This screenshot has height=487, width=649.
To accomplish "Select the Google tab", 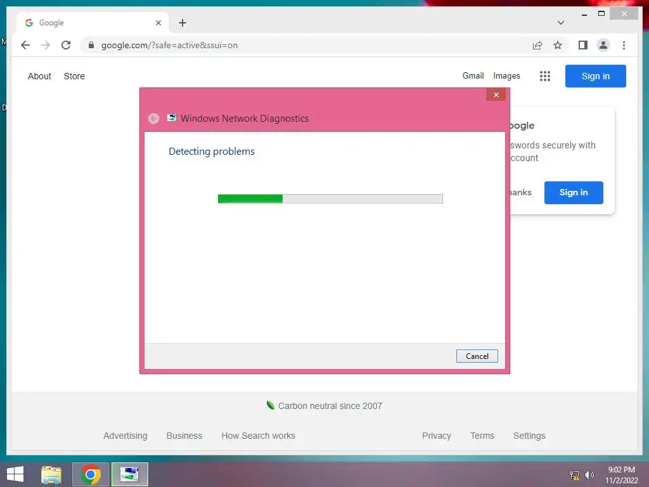I will [93, 23].
